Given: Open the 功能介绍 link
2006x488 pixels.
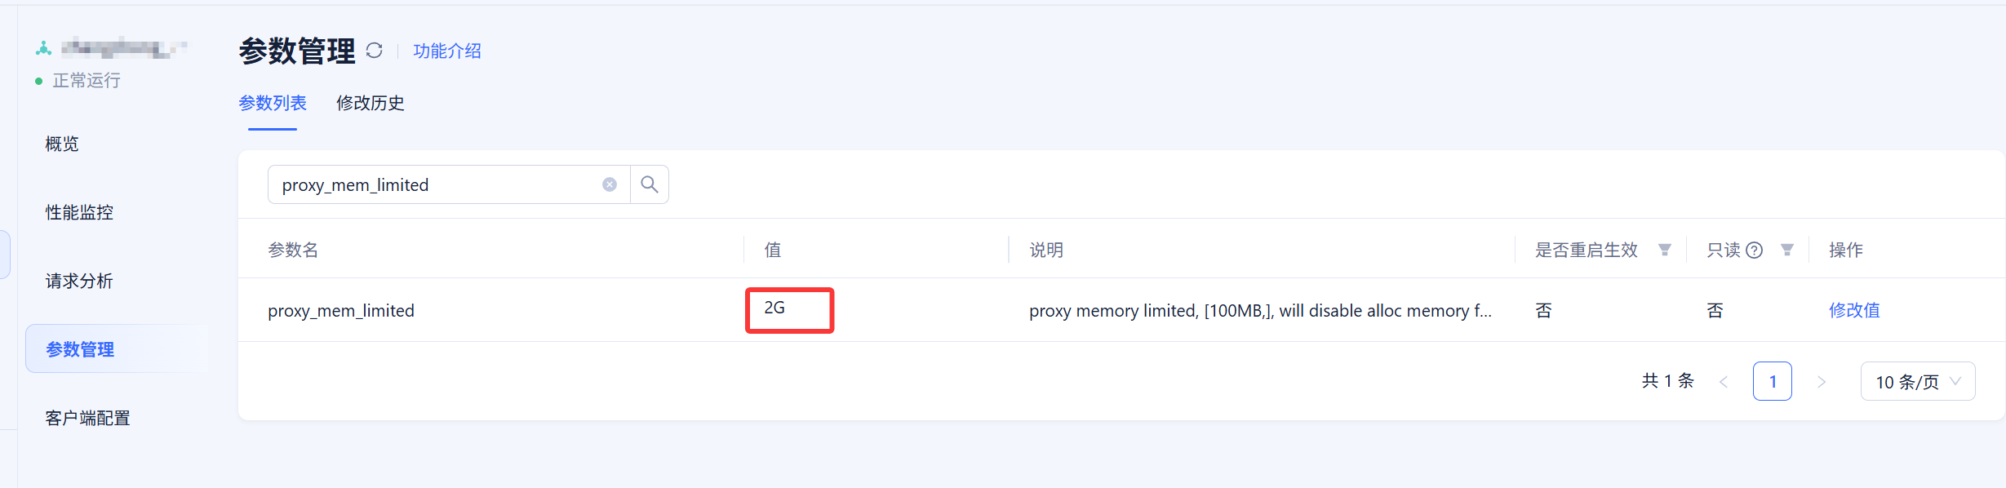Looking at the screenshot, I should click(x=447, y=51).
